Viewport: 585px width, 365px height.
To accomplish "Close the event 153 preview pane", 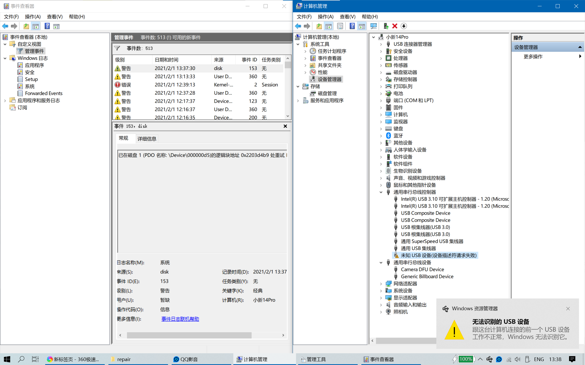I will 285,126.
